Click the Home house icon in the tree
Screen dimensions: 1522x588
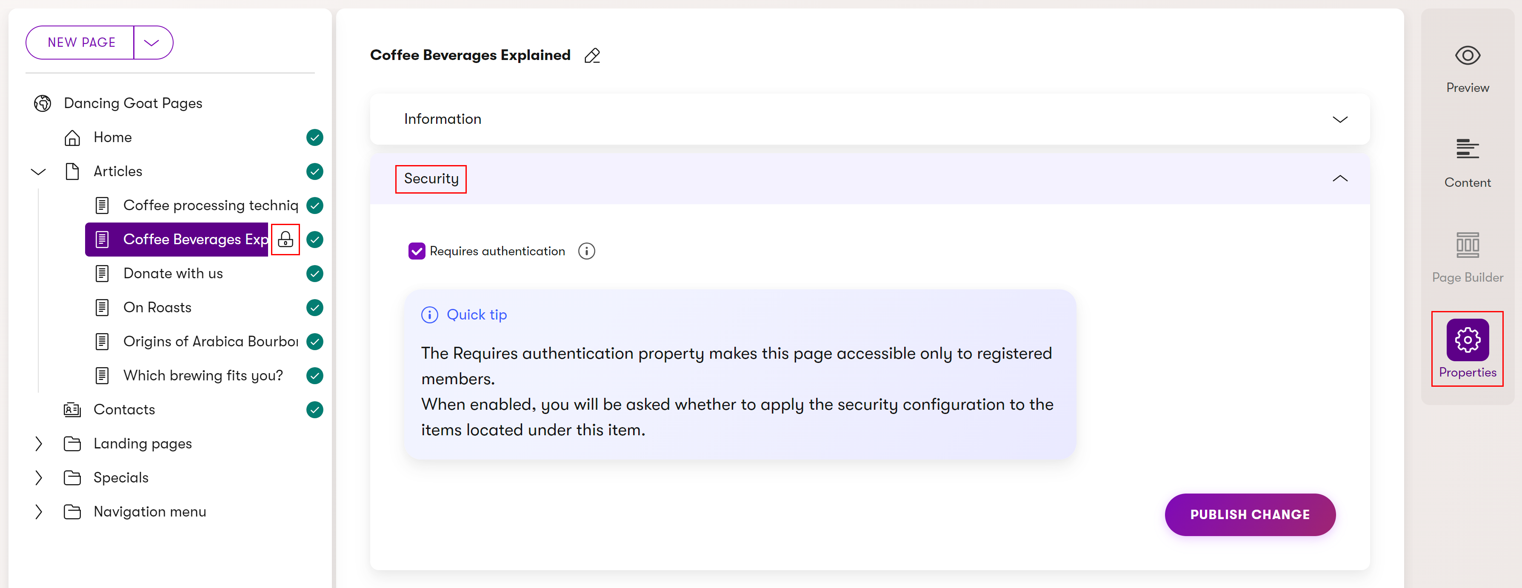[72, 138]
